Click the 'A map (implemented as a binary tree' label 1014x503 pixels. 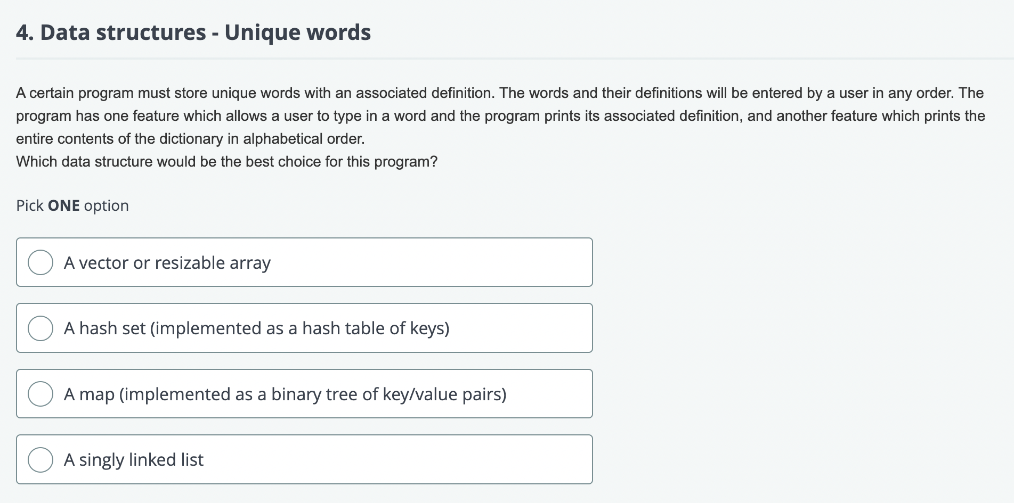[285, 394]
